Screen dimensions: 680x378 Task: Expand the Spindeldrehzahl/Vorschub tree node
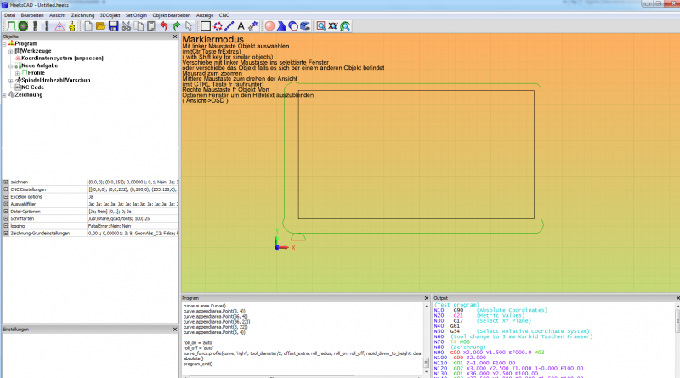11,80
